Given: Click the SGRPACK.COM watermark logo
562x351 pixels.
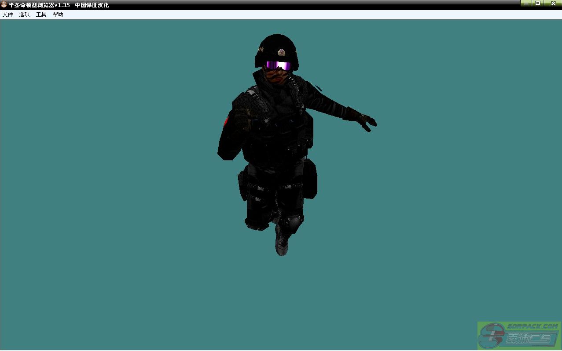Looking at the screenshot, I should pyautogui.click(x=519, y=336).
